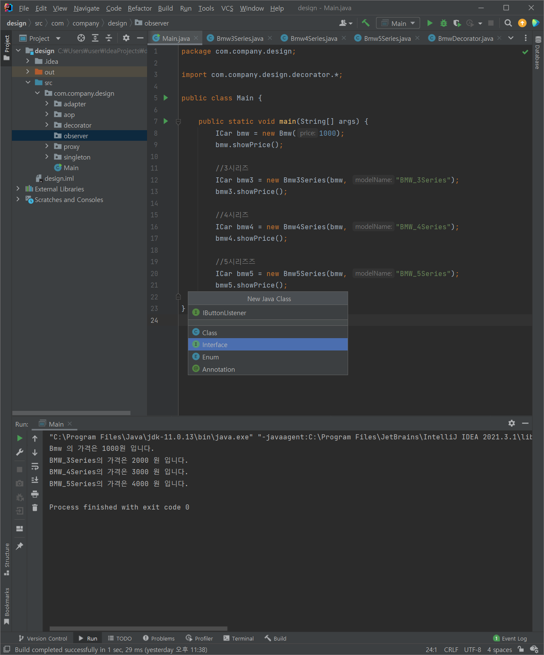Click run gutter arrow at line 7
Screen dimensions: 544x655
click(166, 121)
